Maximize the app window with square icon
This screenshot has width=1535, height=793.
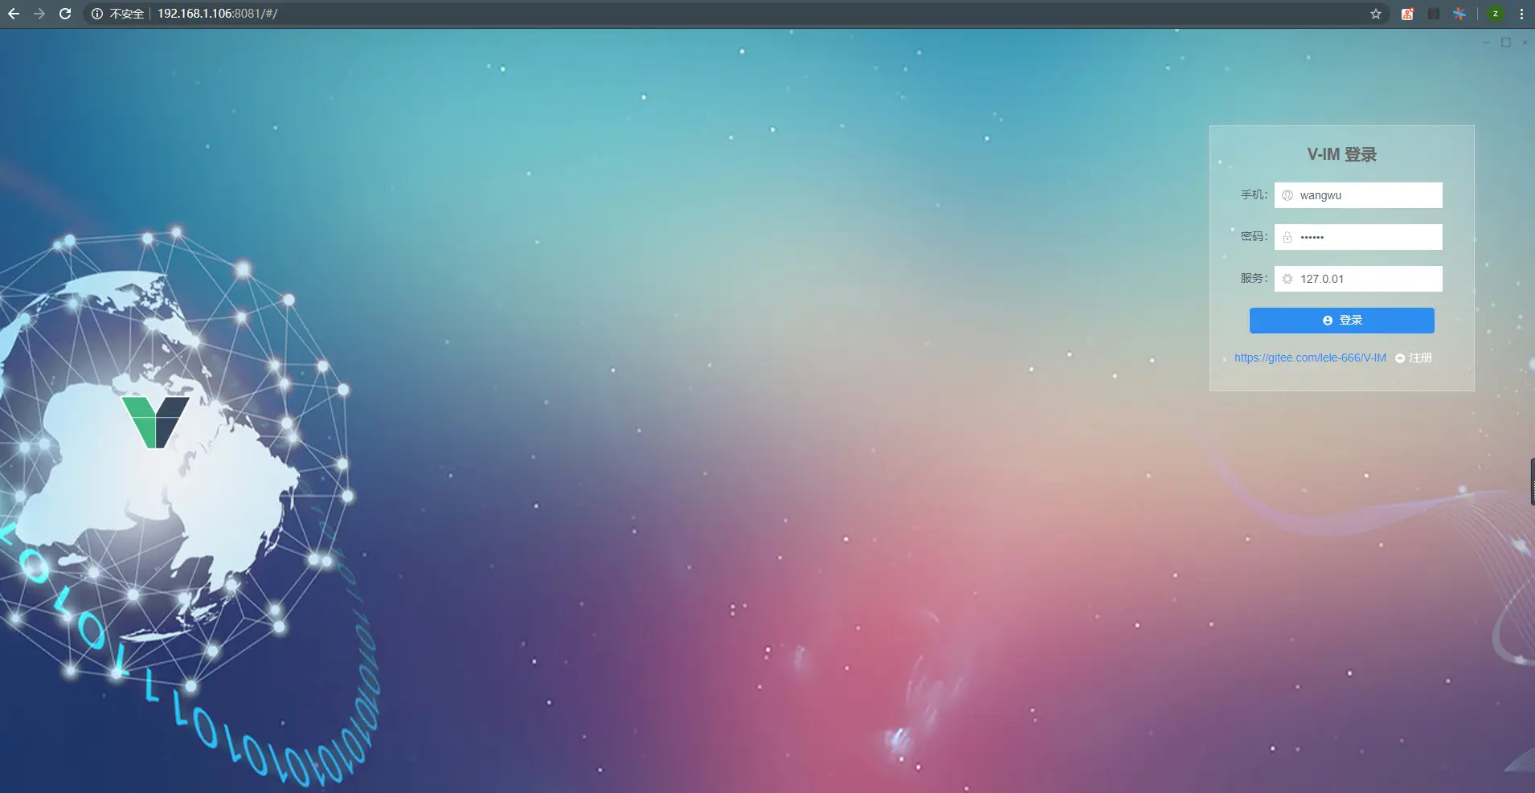tap(1506, 43)
